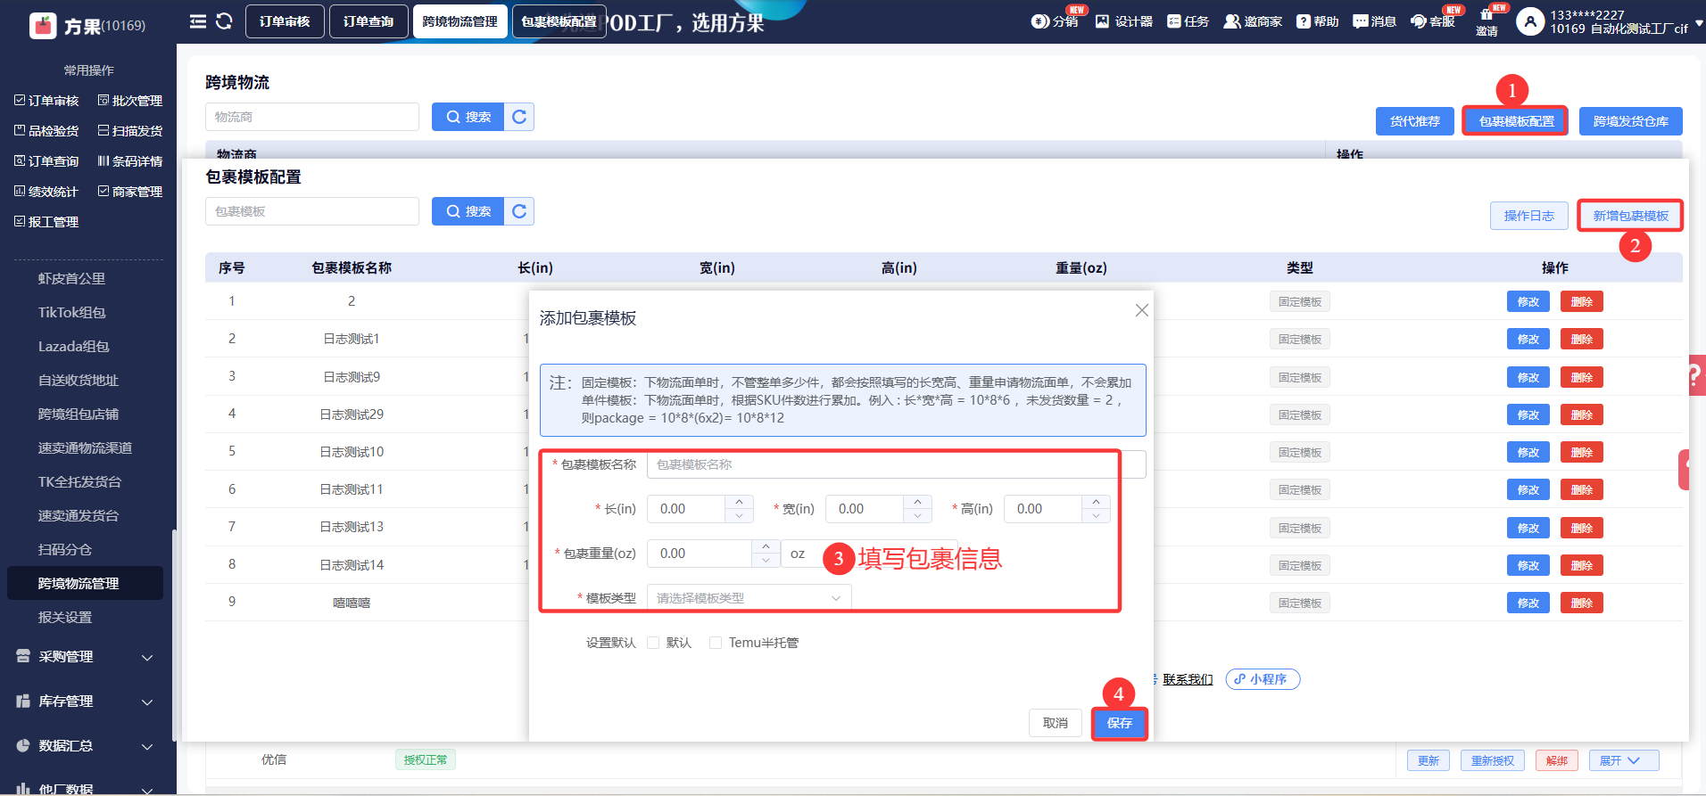Viewport: 1706px width, 796px height.
Task: Open 扫描发货 from sidebar shortcuts
Action: point(130,131)
